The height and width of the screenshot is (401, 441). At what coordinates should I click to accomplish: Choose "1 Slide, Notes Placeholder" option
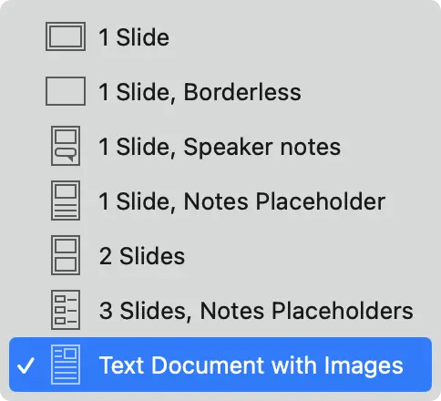220,200
